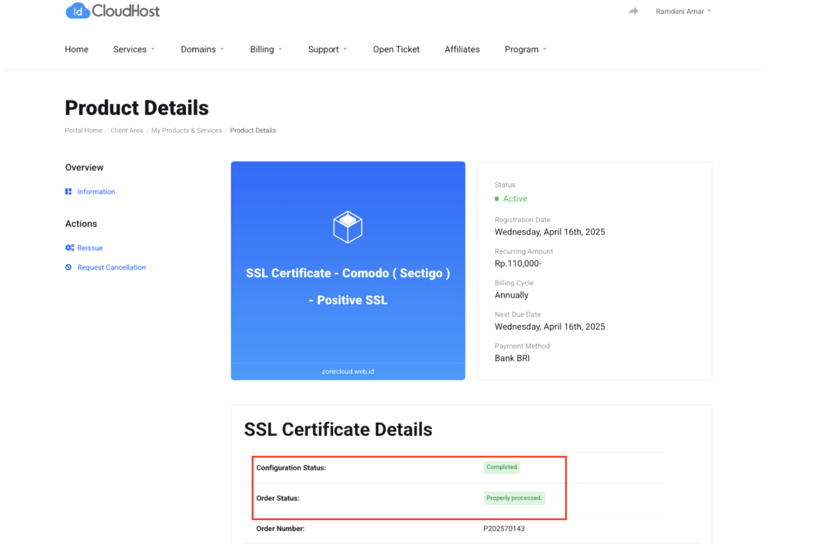813x550 pixels.
Task: Go to Home in navigation bar
Action: pos(77,49)
